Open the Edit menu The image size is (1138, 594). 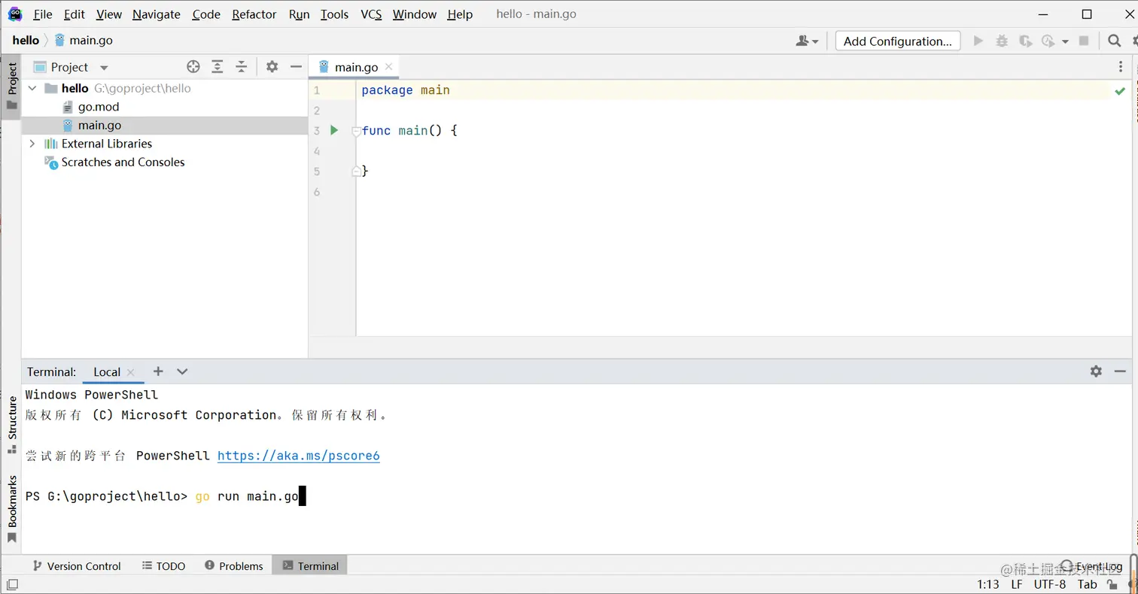tap(75, 14)
